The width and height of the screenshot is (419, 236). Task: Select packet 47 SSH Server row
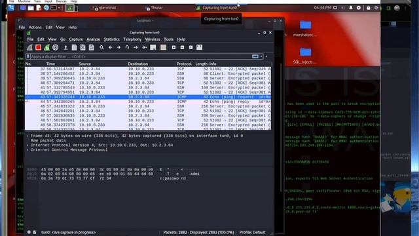[x=148, y=115]
